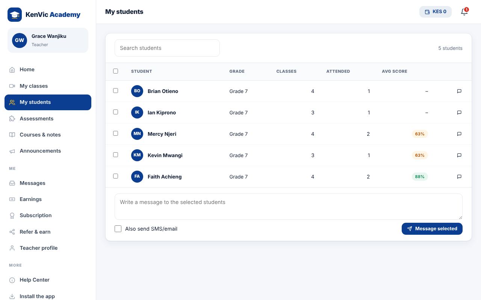Open Assessments in the sidebar

tap(48, 118)
